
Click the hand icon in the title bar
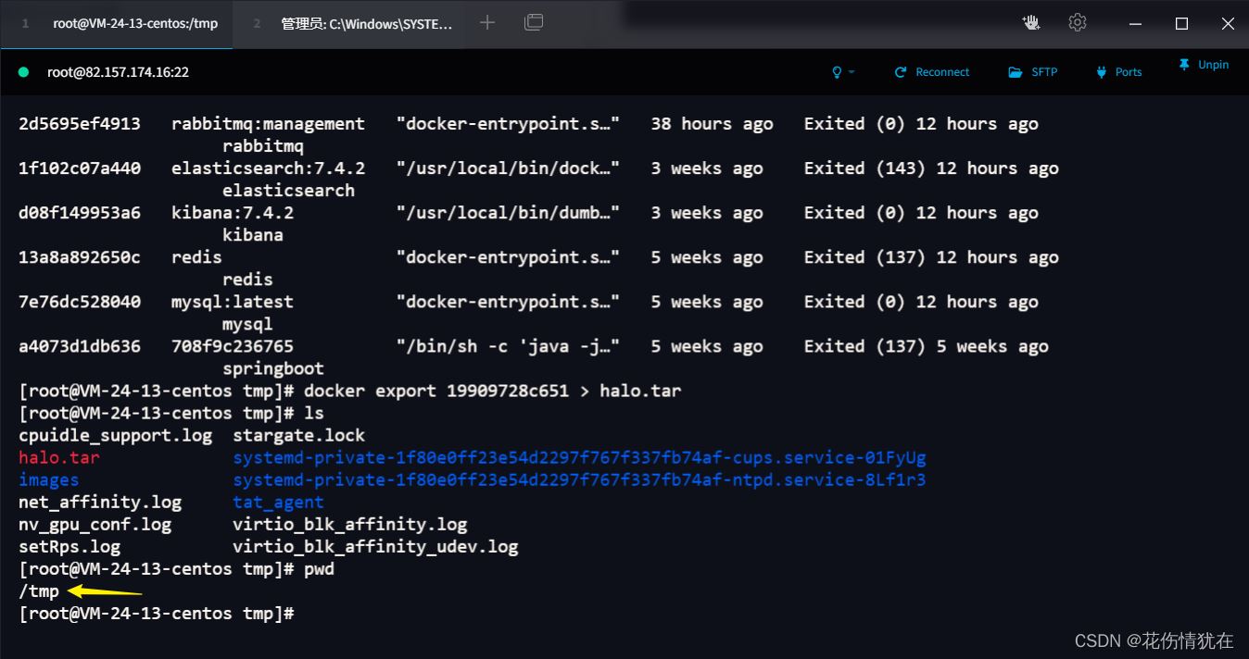point(1031,23)
